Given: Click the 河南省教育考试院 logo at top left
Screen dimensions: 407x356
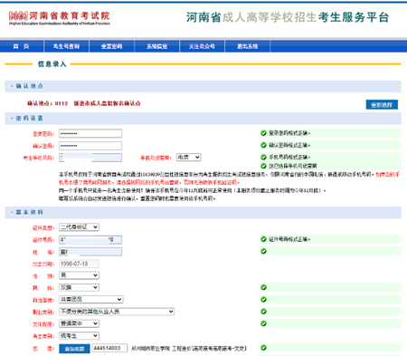Looking at the screenshot, I should coord(59,17).
